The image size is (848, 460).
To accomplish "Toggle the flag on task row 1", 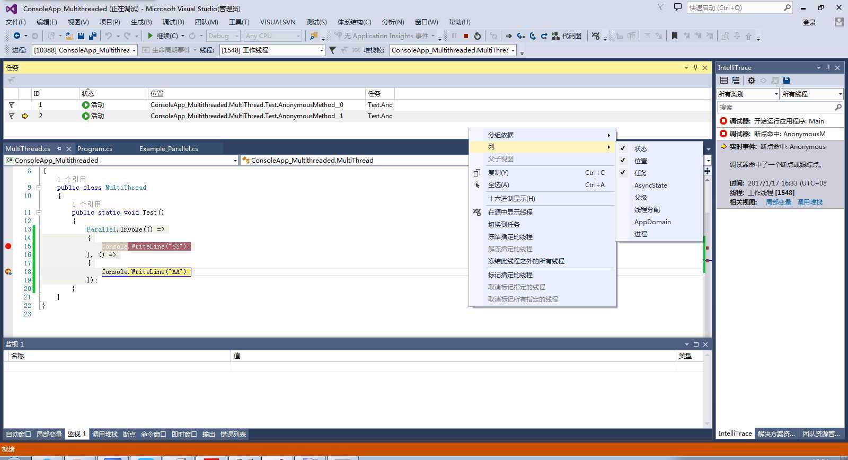I will click(x=12, y=105).
